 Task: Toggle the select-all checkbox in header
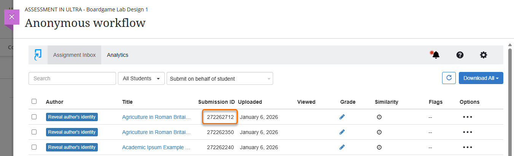tap(34, 101)
